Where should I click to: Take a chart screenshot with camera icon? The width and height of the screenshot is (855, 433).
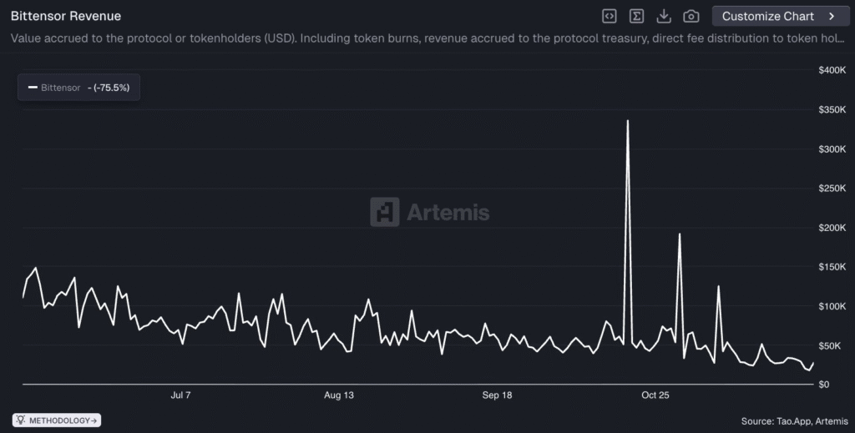point(691,16)
